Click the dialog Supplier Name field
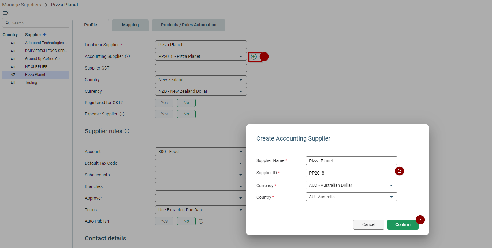 pos(352,161)
